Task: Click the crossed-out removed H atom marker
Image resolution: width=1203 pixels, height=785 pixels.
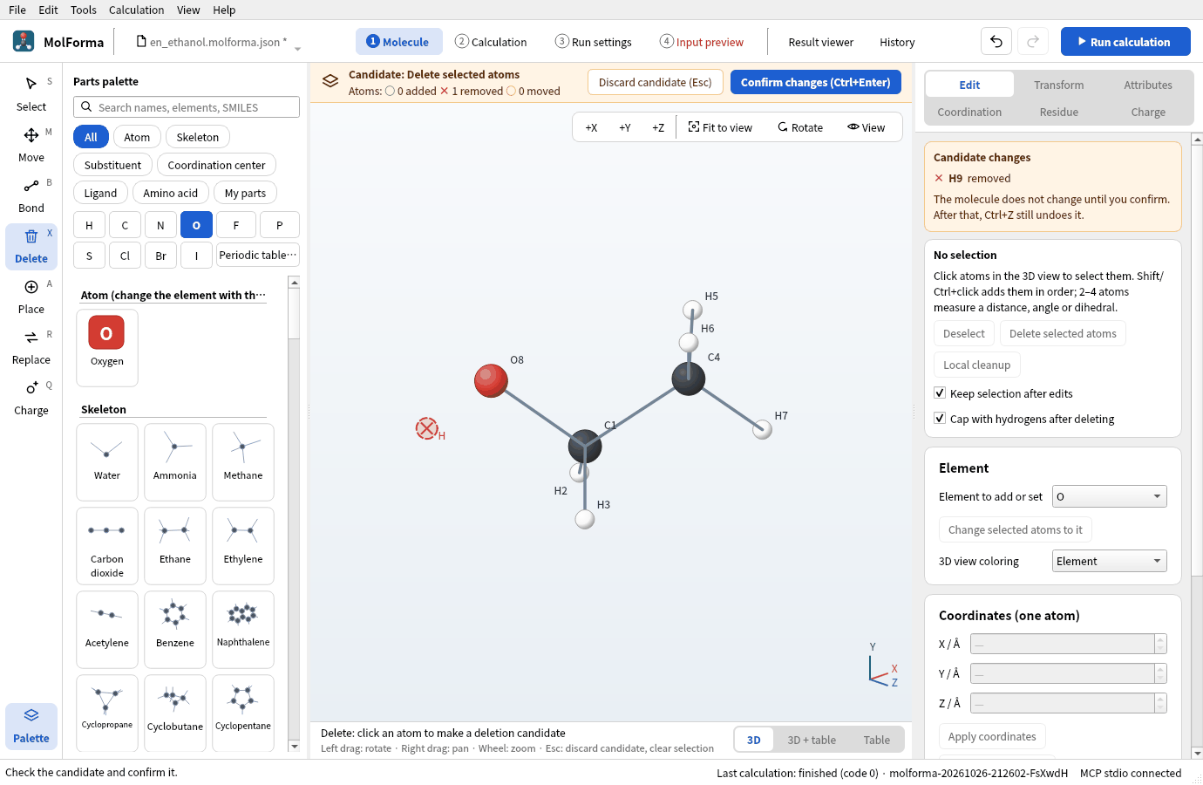Action: (426, 428)
